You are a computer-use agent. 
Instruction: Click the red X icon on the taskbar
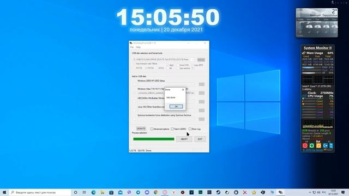click(245, 192)
